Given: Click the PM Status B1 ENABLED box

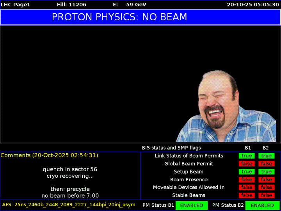Looking at the screenshot, I should coord(191,206).
